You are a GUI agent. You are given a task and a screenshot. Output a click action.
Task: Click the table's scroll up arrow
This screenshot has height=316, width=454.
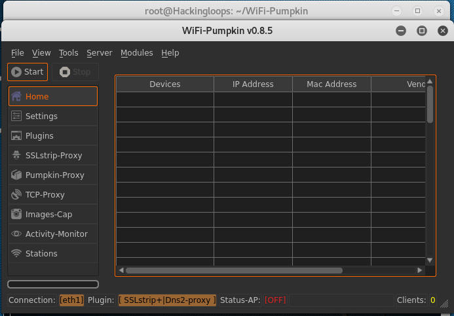(x=430, y=81)
